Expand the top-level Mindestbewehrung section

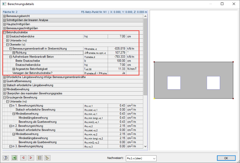point(4,89)
